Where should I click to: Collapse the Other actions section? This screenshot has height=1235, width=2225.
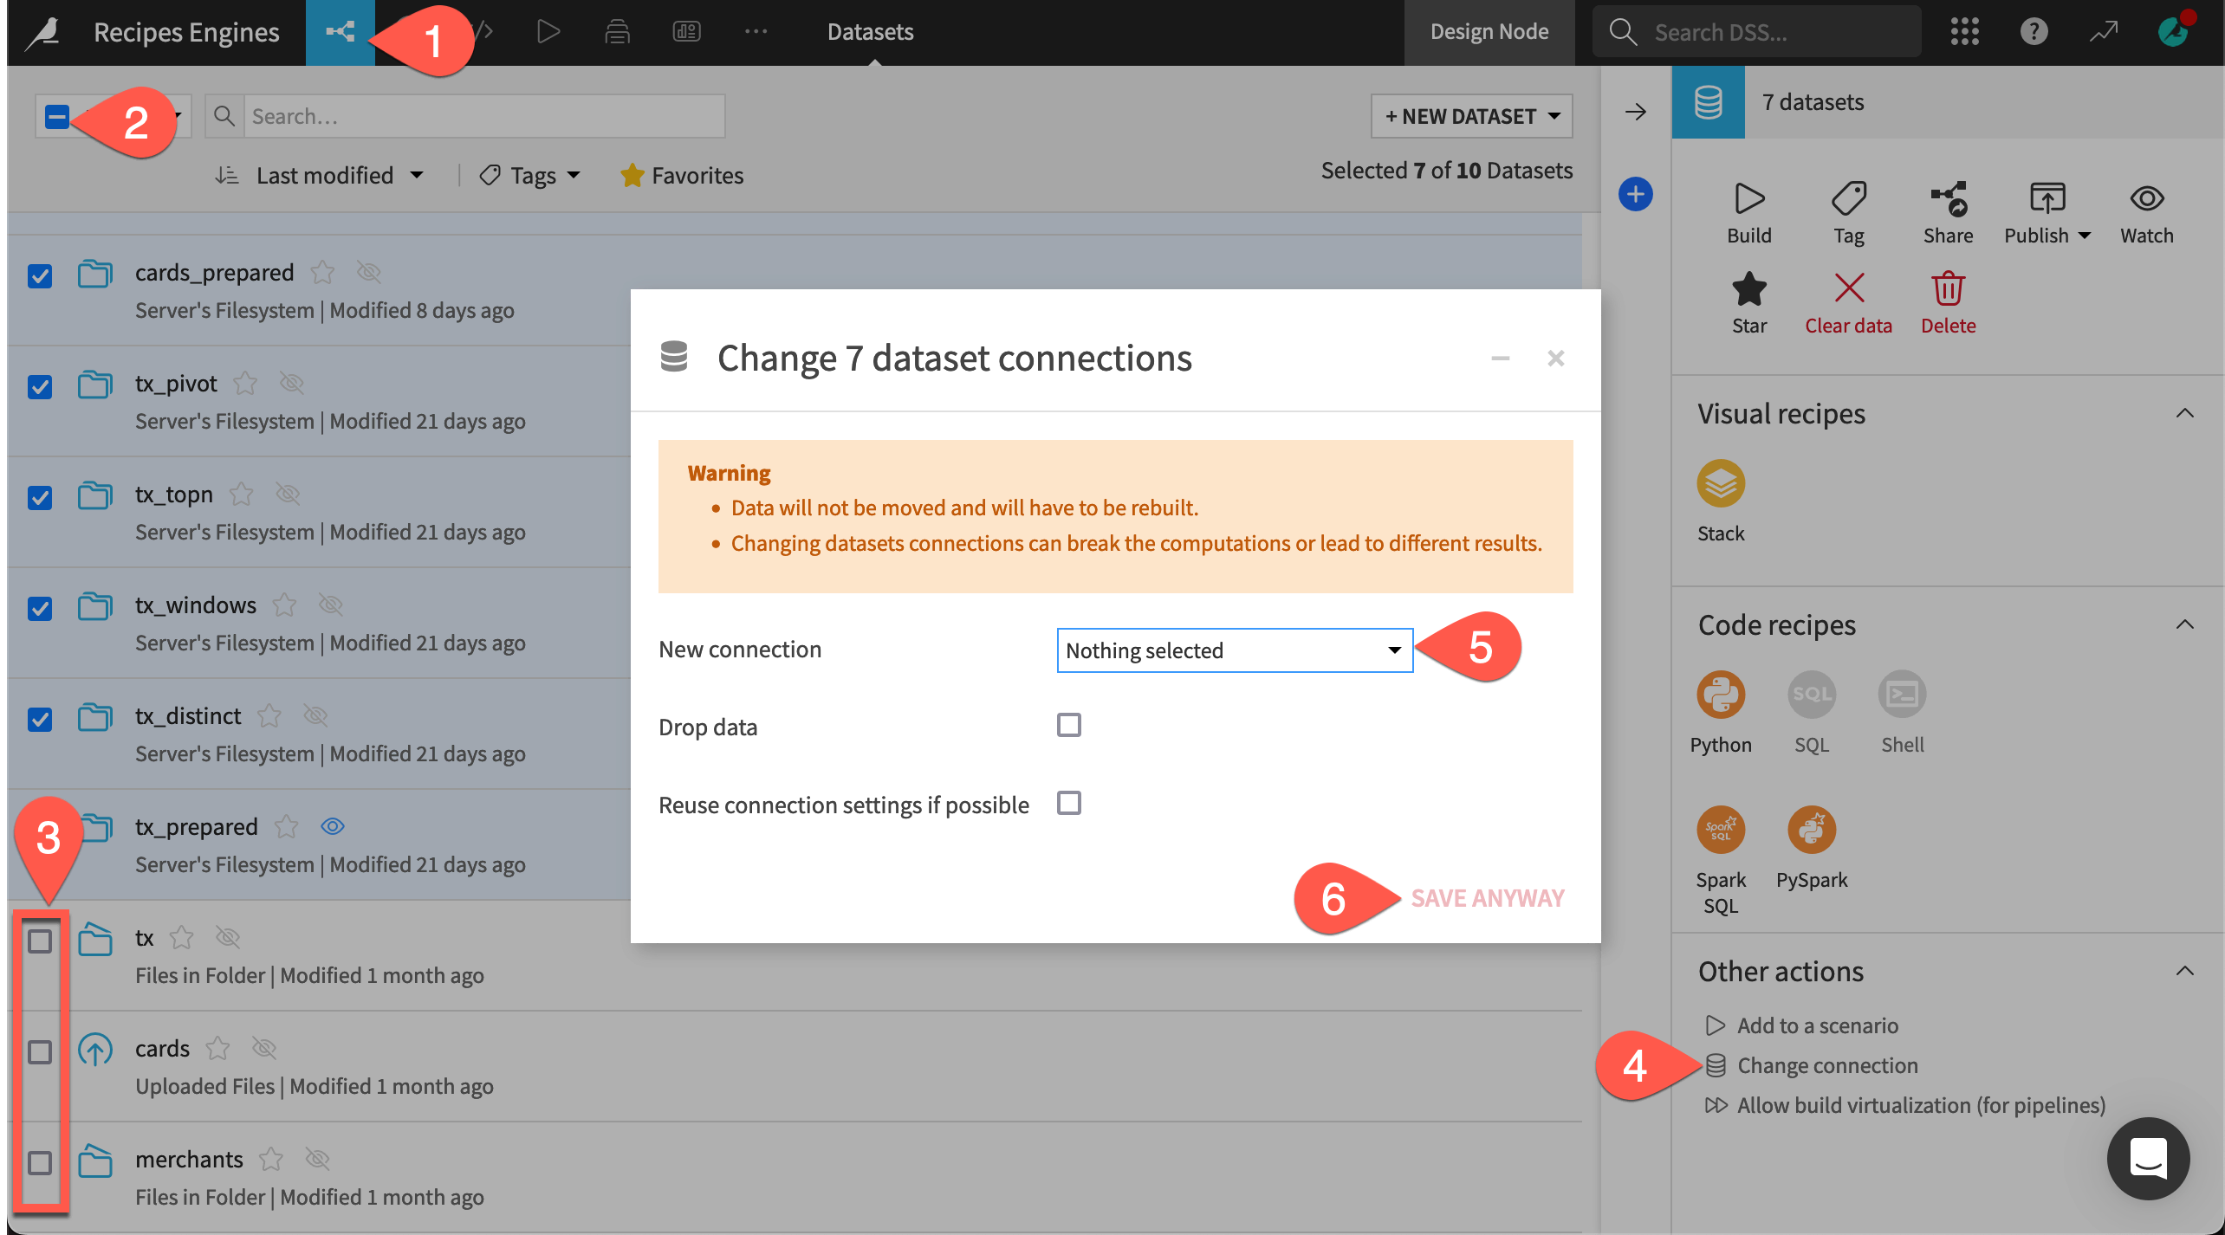point(2184,972)
